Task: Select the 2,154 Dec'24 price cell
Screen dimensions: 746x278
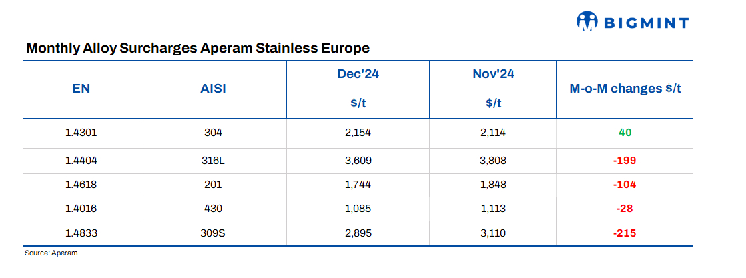Action: (358, 132)
